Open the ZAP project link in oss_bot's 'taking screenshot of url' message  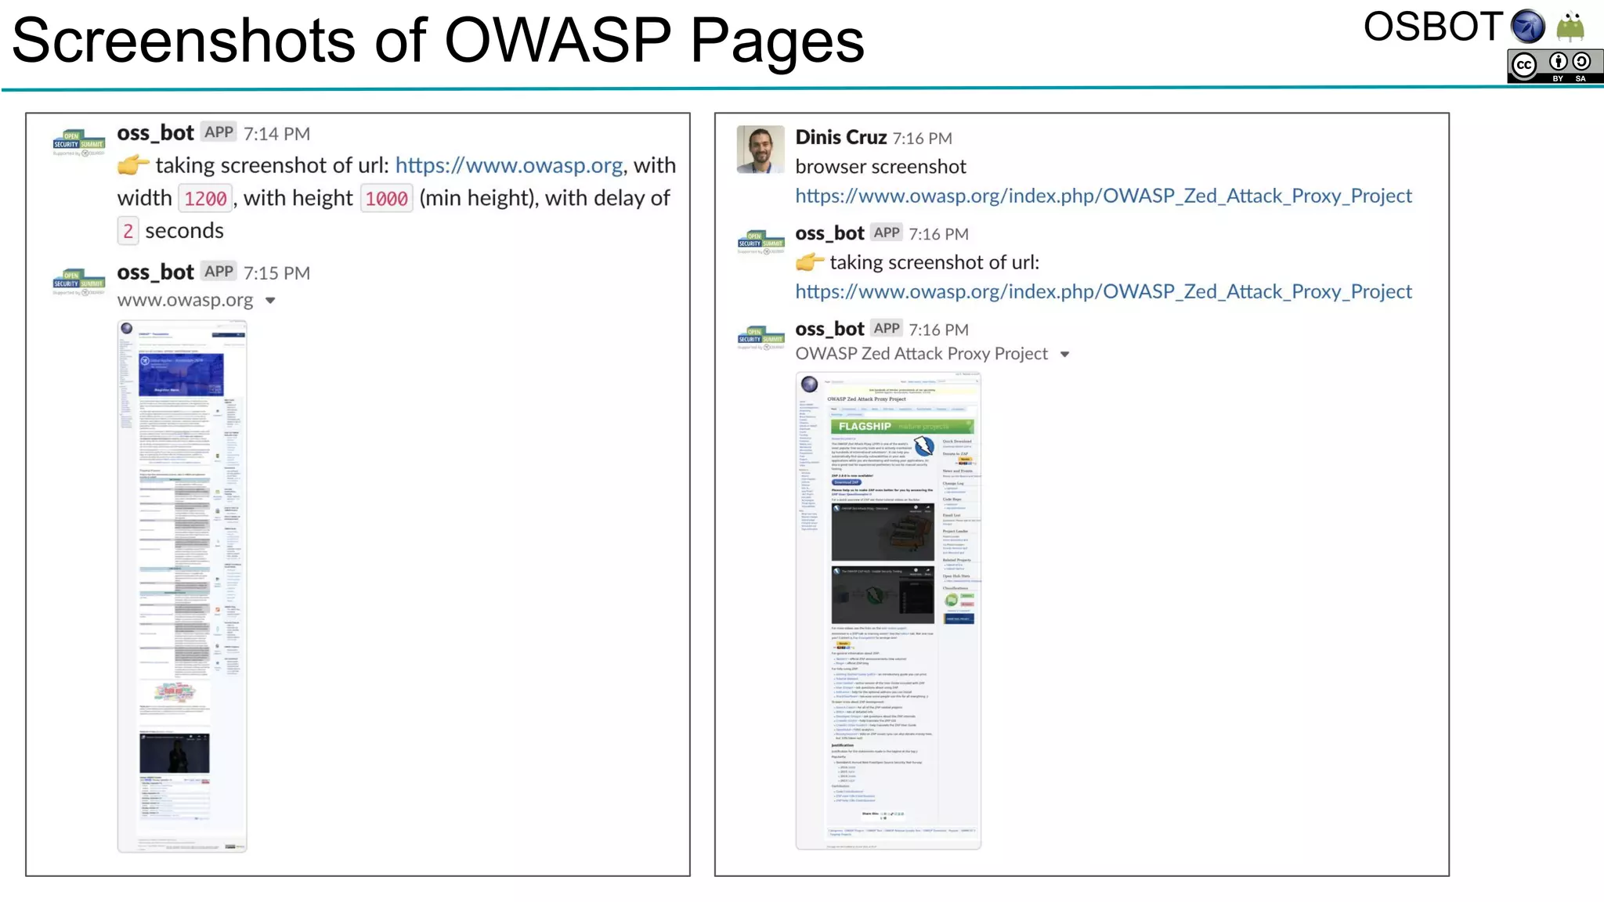click(x=1104, y=291)
